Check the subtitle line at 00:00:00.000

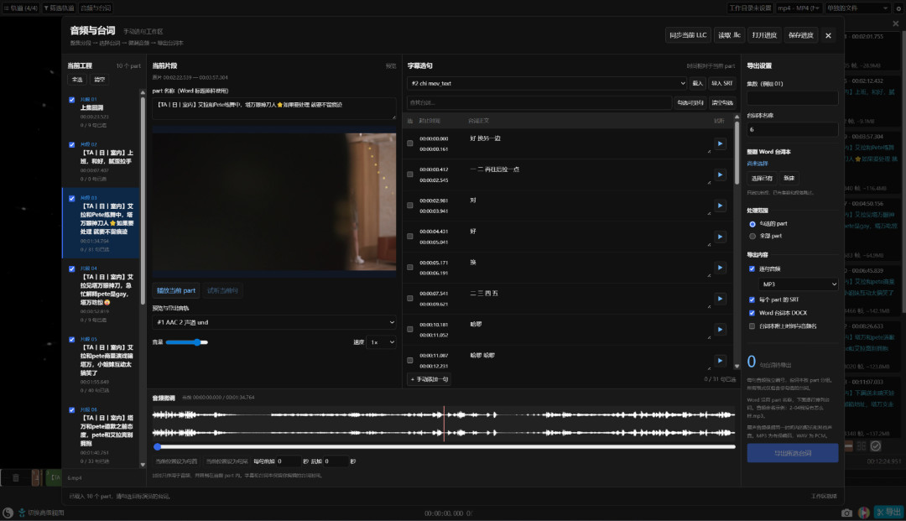(409, 143)
